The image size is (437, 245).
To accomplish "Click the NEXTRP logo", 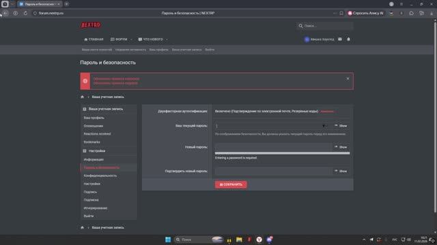I will [91, 25].
